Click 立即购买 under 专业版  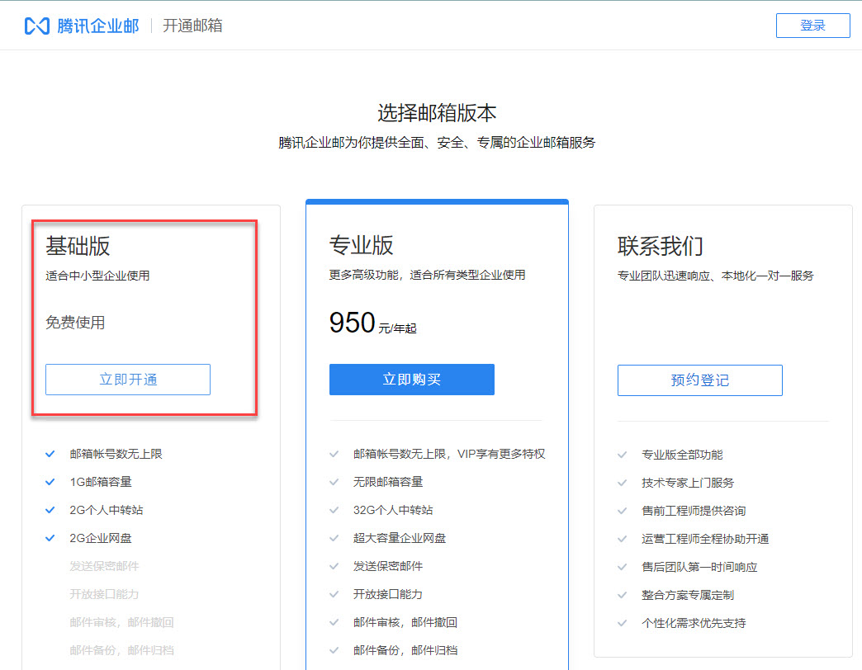coord(411,380)
